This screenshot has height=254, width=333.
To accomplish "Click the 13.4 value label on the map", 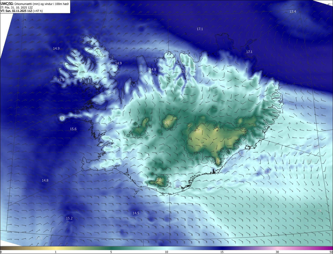I will [293, 11].
